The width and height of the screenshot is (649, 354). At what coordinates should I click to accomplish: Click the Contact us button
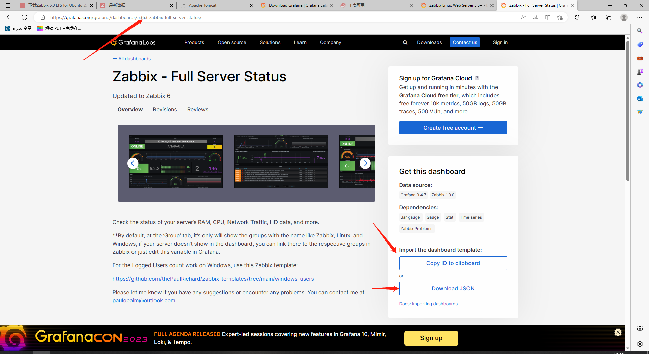pos(465,42)
